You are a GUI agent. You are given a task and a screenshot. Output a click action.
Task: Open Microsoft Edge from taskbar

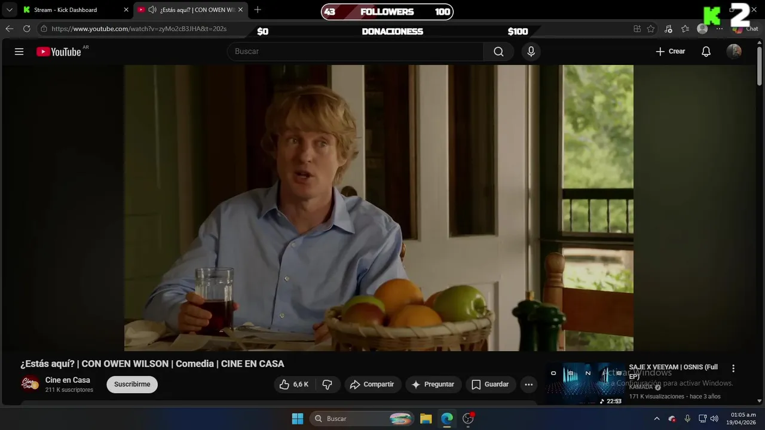pyautogui.click(x=447, y=419)
